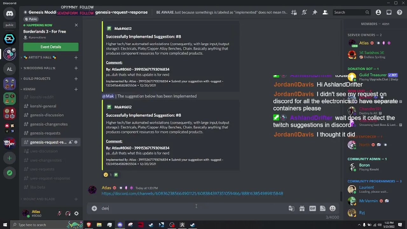Click the green check reaction

coord(116,175)
